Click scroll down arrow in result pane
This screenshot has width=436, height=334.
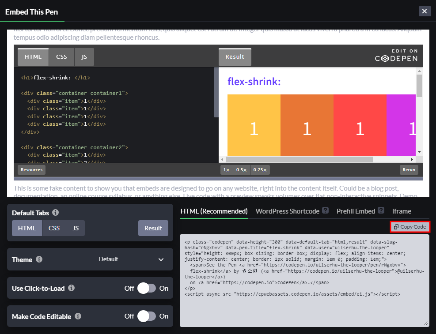[419, 152]
